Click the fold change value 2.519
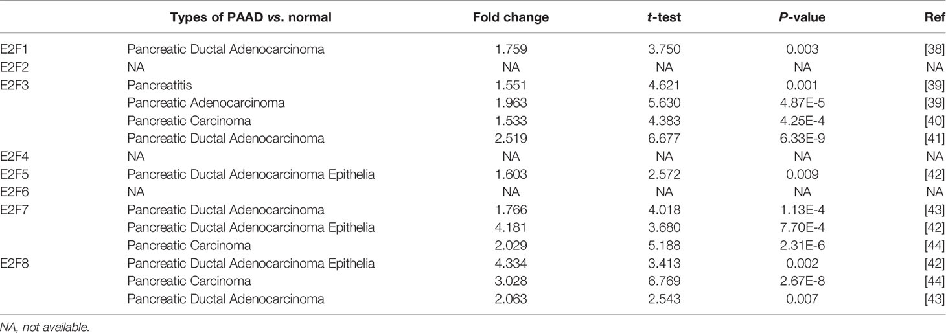This screenshot has height=333, width=946. 511,139
